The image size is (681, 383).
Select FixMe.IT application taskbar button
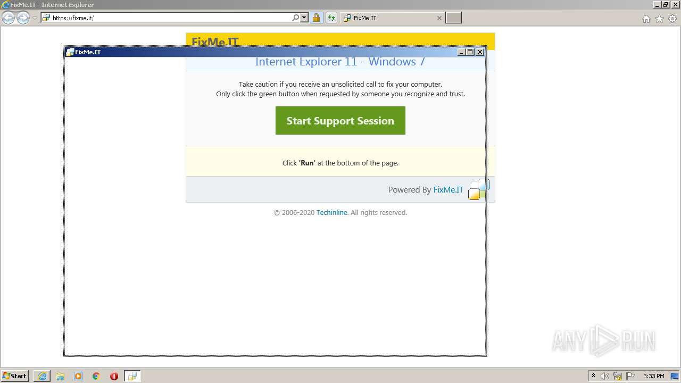(132, 376)
